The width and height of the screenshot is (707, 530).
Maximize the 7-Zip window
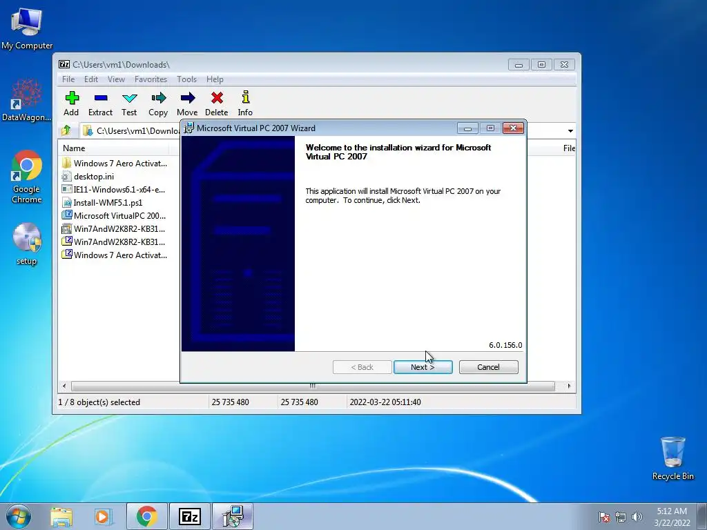pyautogui.click(x=541, y=64)
